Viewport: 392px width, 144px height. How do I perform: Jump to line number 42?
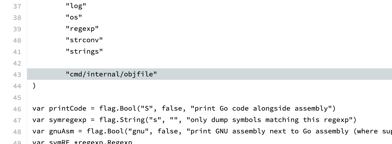click(x=17, y=63)
